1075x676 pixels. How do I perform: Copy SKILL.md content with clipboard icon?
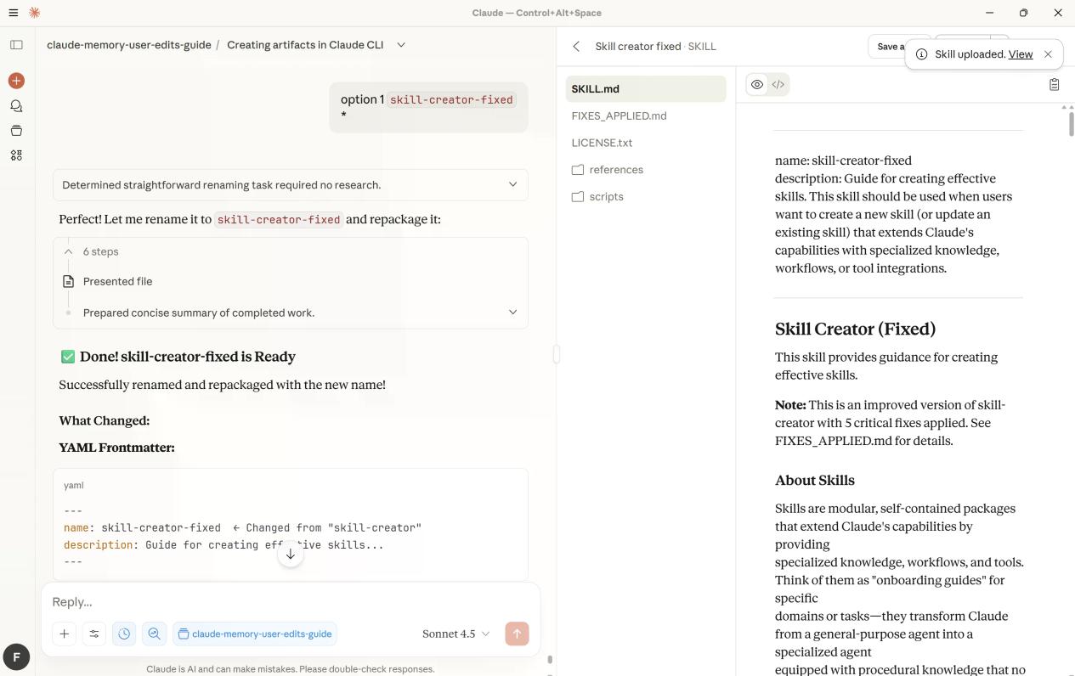pyautogui.click(x=1054, y=85)
